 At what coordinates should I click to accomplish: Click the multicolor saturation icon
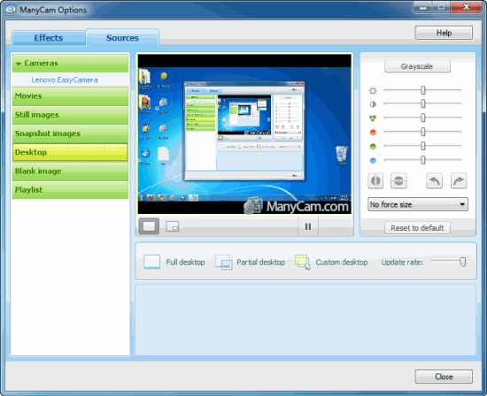[x=373, y=118]
